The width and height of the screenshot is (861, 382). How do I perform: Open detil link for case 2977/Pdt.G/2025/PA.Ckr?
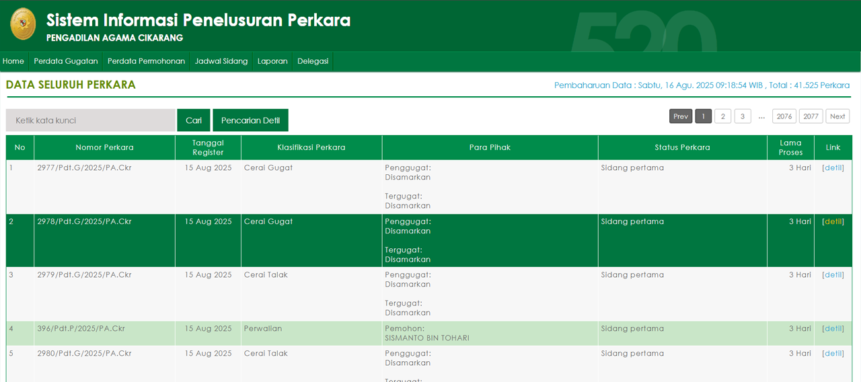[x=833, y=167]
